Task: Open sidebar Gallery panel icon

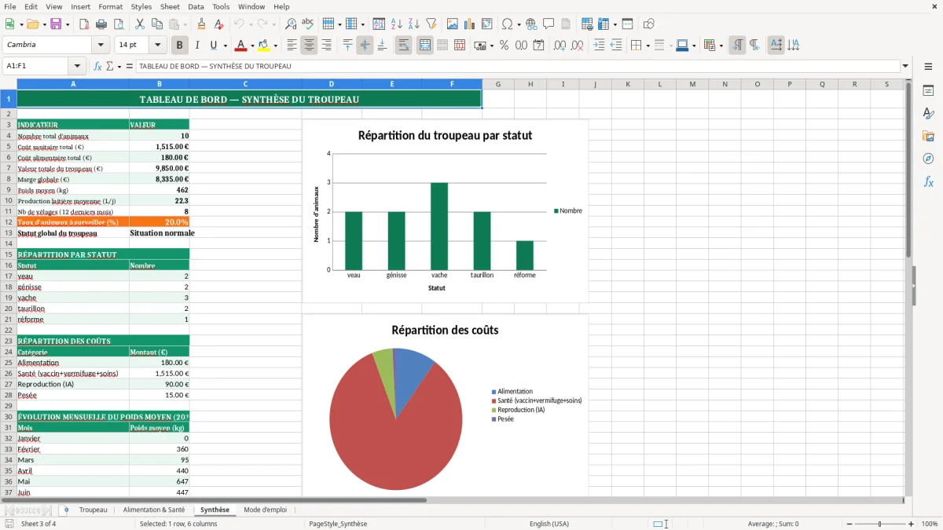Action: 928,137
